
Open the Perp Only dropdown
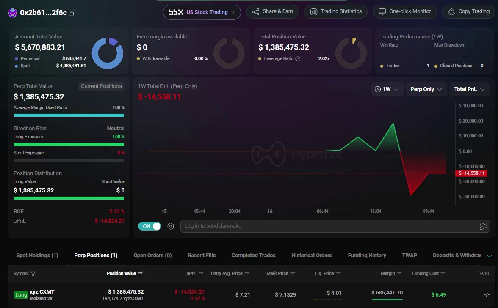pyautogui.click(x=426, y=89)
